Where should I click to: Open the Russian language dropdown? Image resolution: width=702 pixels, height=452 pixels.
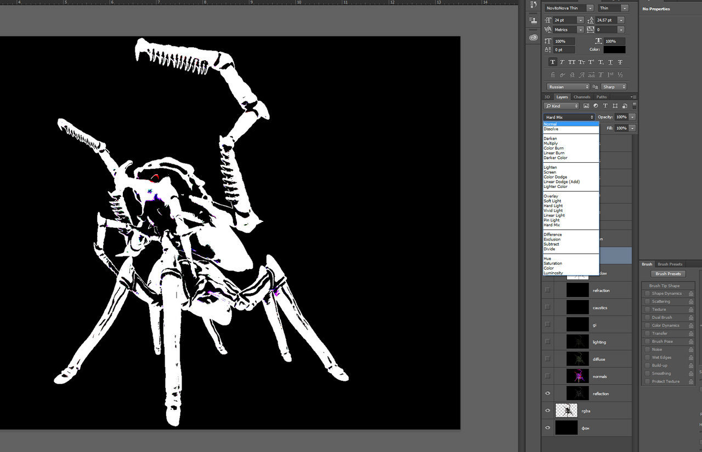[568, 87]
